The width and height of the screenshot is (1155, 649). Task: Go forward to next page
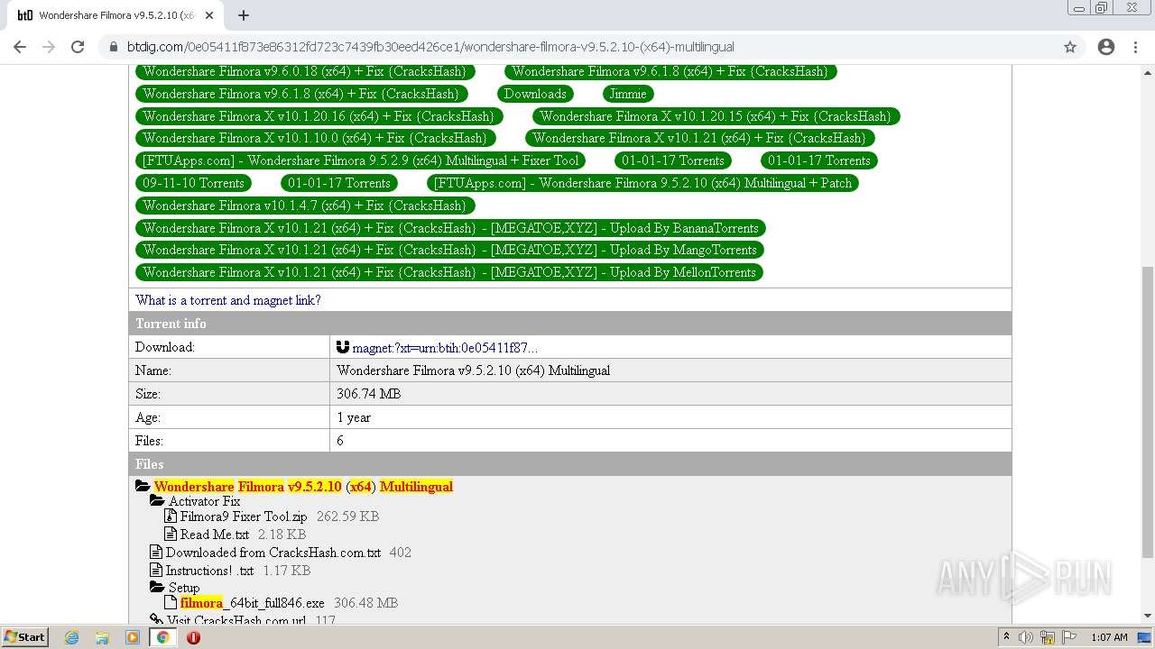coord(49,47)
